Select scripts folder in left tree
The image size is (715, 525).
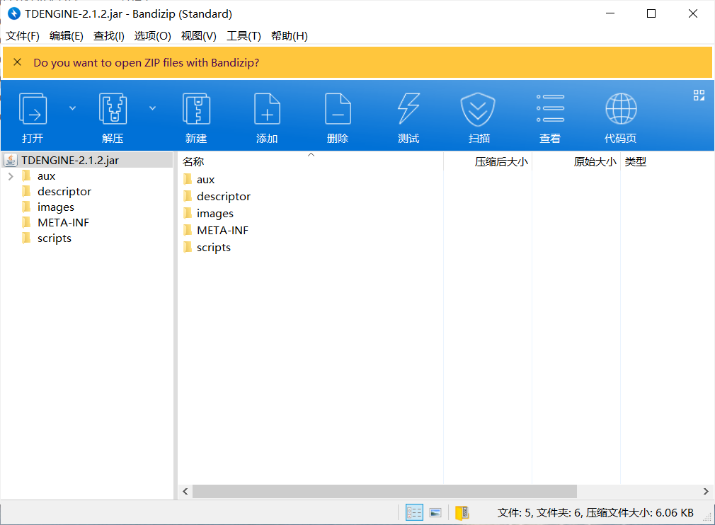click(55, 238)
